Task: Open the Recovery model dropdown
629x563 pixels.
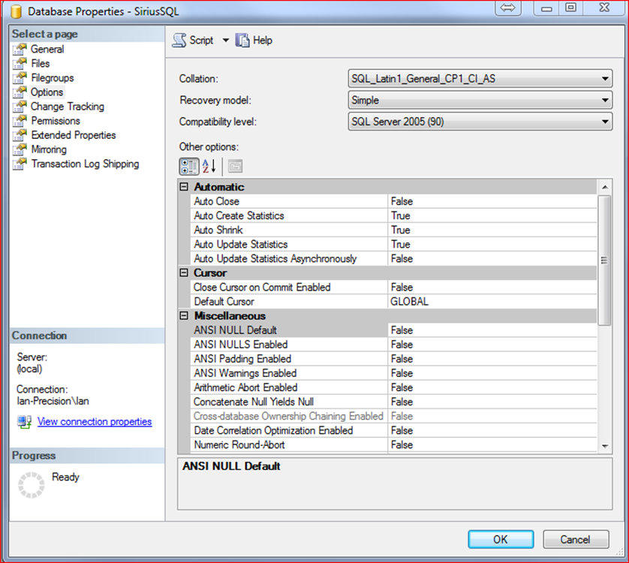Action: (x=606, y=101)
